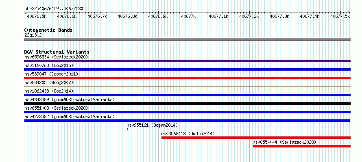The width and height of the screenshot is (362, 162).
Task: Click the 40676.5k ruler tick label
Action: [37, 16]
